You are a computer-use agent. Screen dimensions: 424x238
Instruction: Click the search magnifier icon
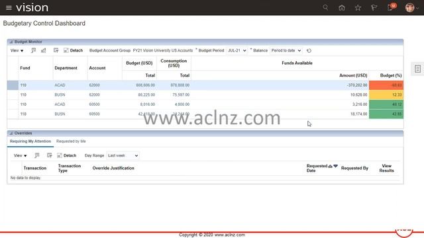325,7
